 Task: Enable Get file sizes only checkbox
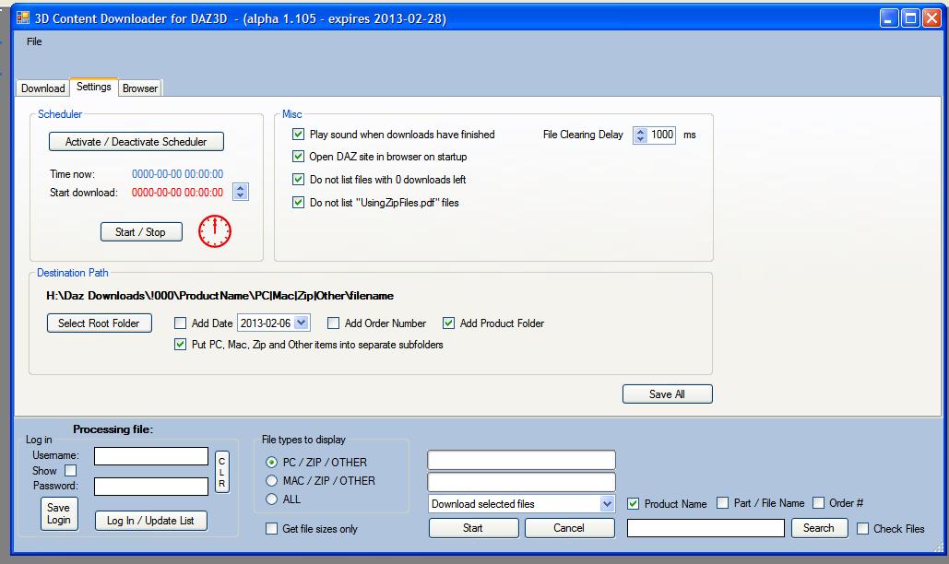[272, 529]
